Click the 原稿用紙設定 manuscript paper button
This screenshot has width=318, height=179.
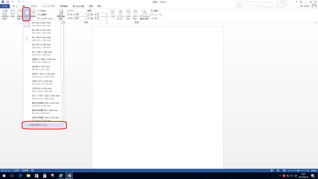click(x=61, y=14)
